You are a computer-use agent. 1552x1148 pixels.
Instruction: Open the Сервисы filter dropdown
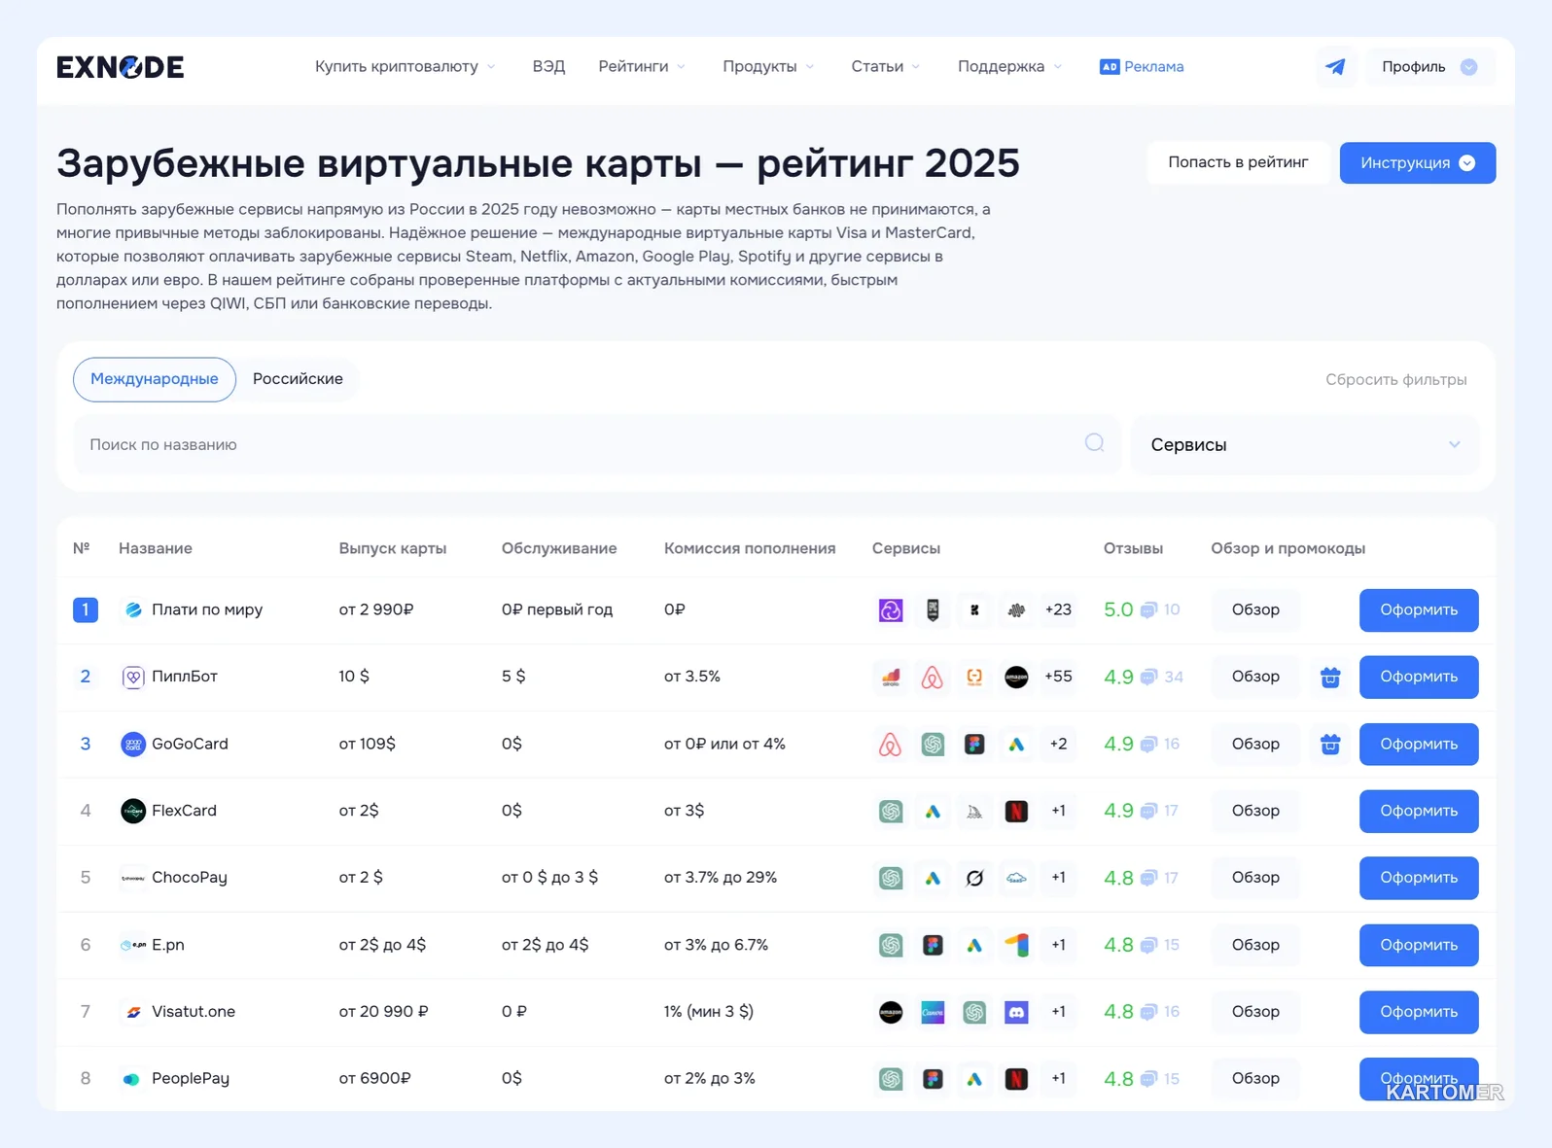click(x=1305, y=444)
